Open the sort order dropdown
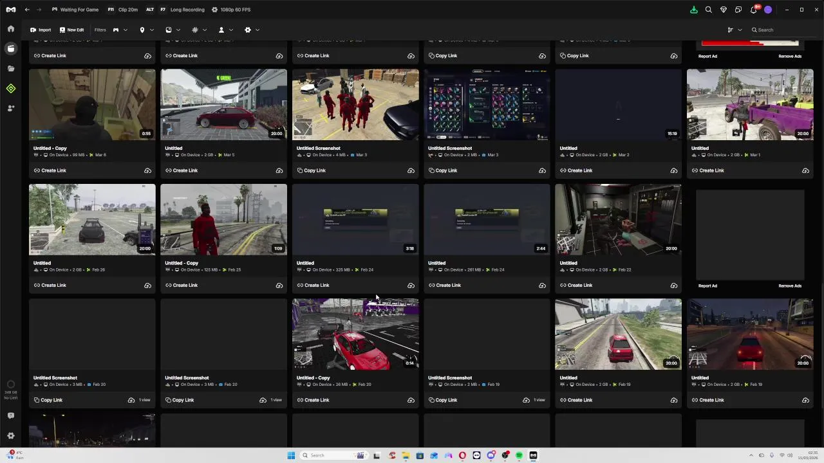 pos(735,30)
